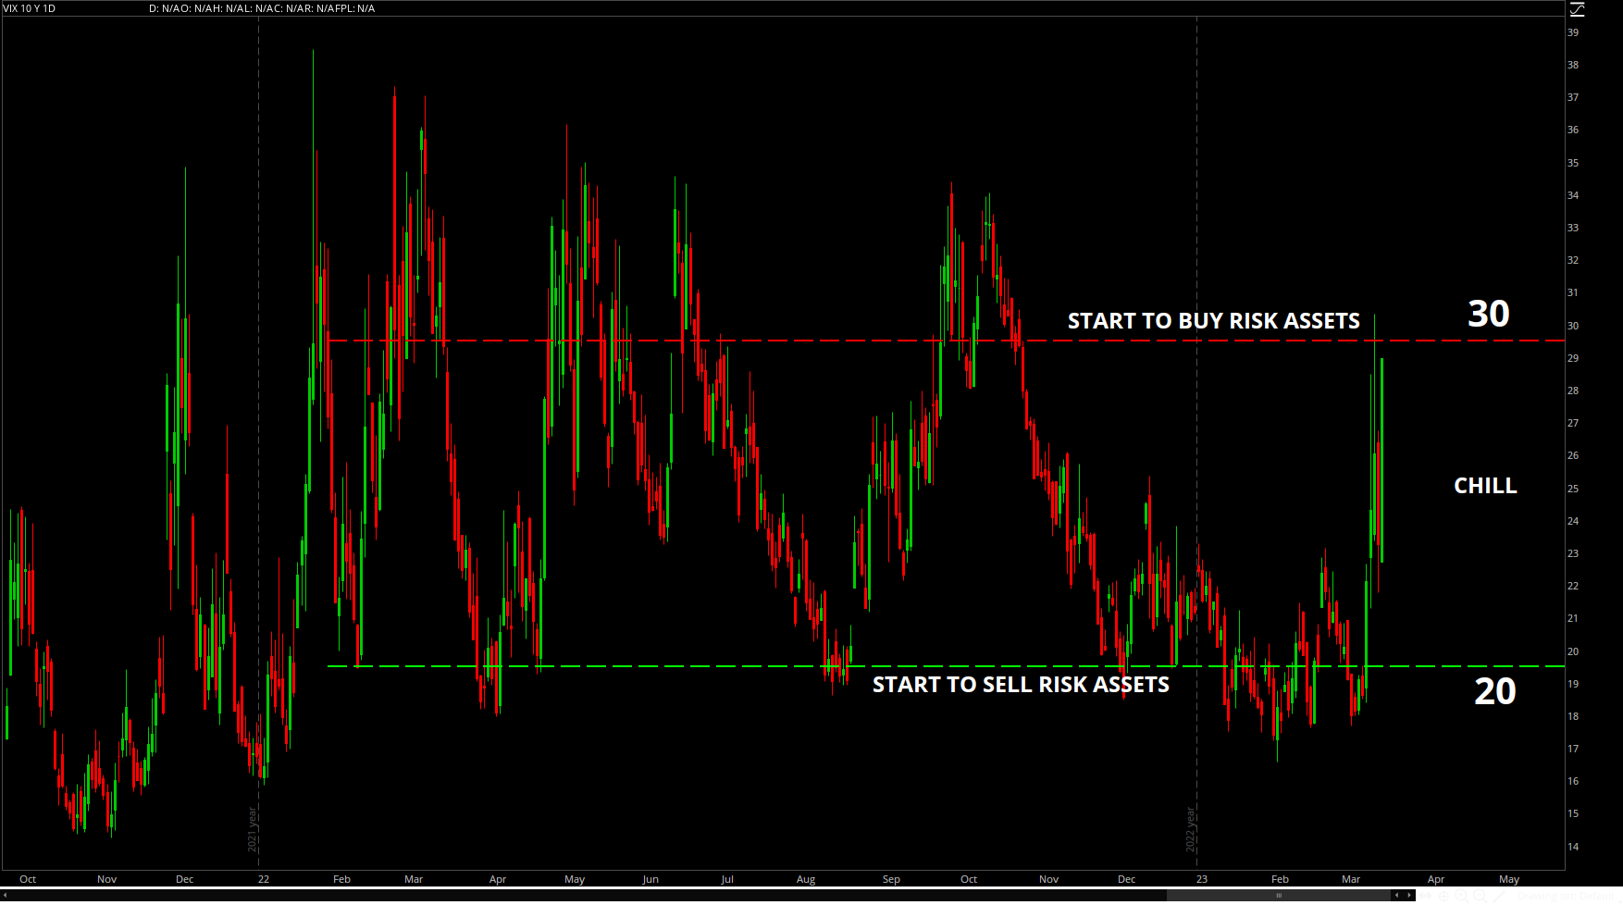Viewport: 1623px width, 905px height.
Task: Click the 17 price label on axis
Action: pyautogui.click(x=1573, y=749)
